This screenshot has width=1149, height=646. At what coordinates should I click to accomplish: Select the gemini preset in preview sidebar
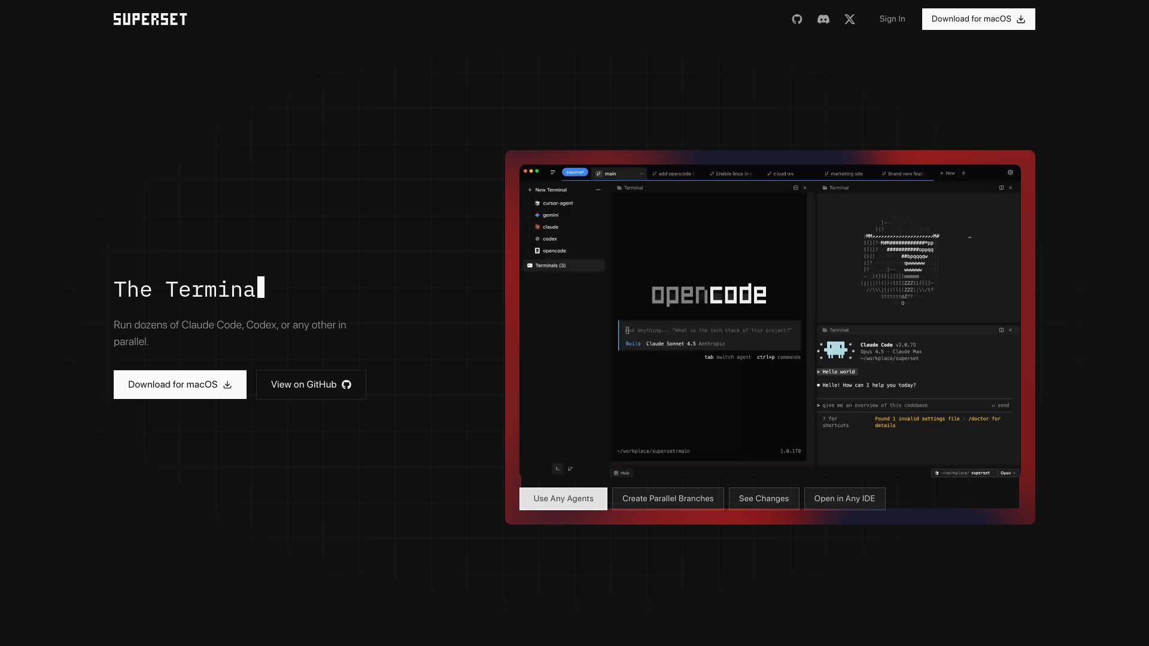click(x=546, y=215)
